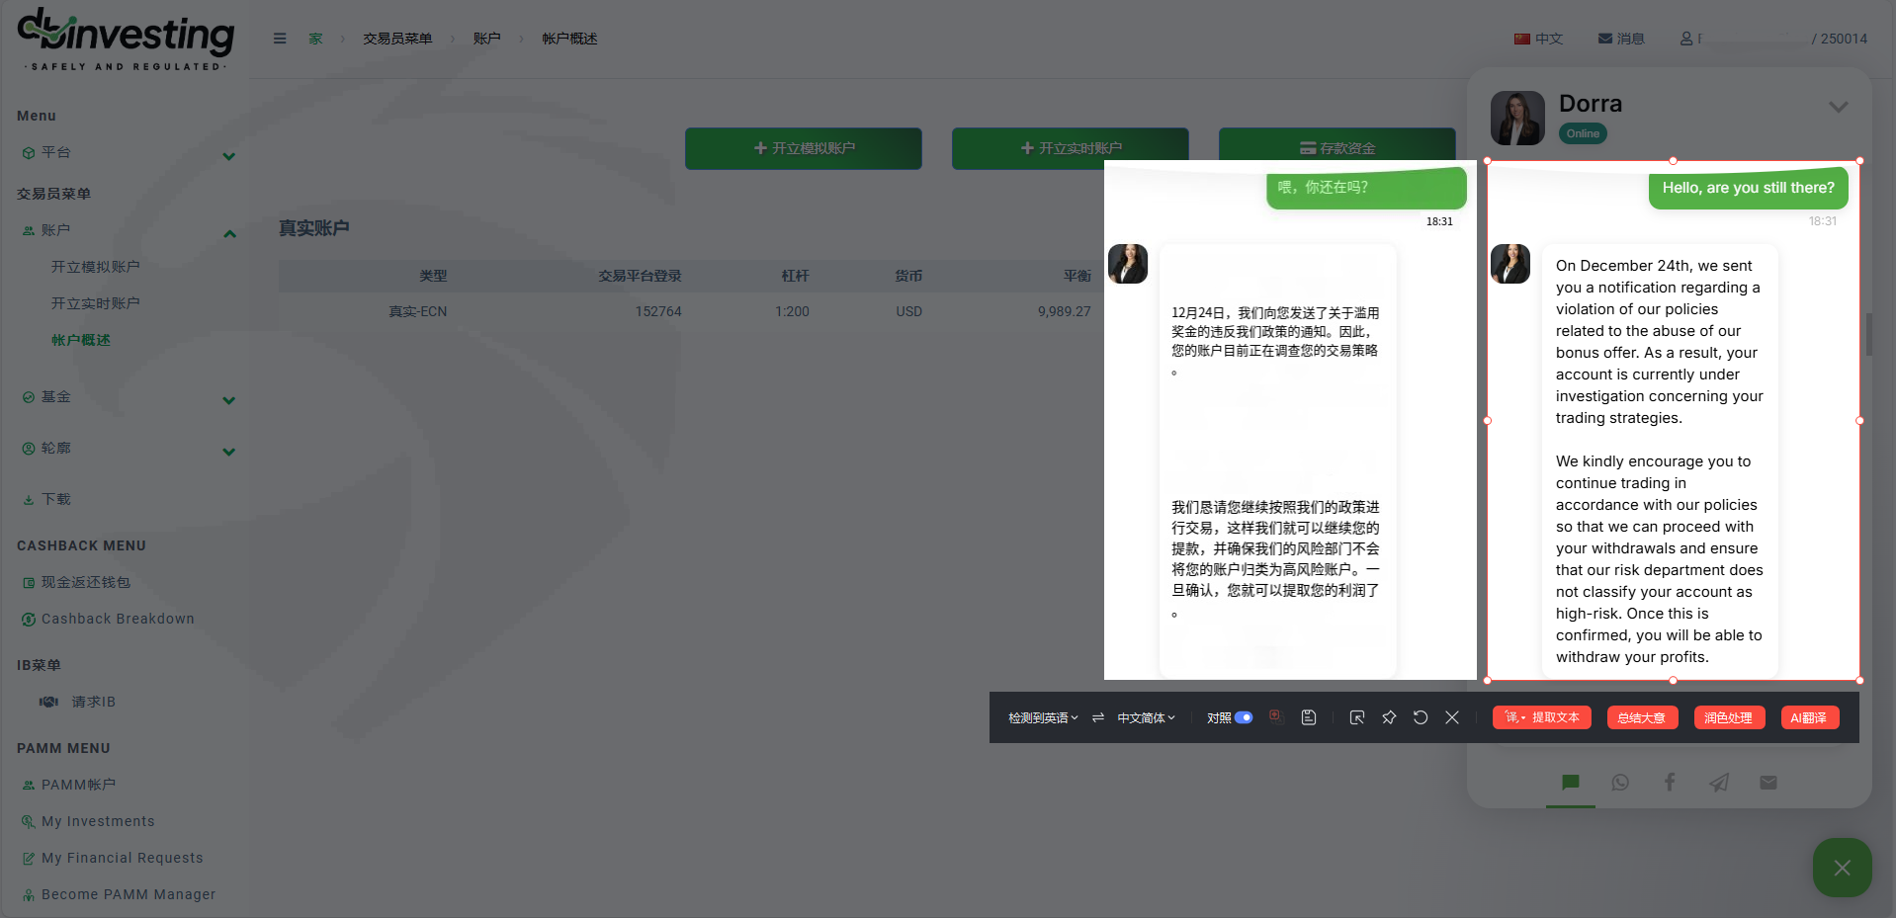This screenshot has width=1896, height=918.
Task: Open 下载 downloads in sidebar
Action: click(55, 499)
